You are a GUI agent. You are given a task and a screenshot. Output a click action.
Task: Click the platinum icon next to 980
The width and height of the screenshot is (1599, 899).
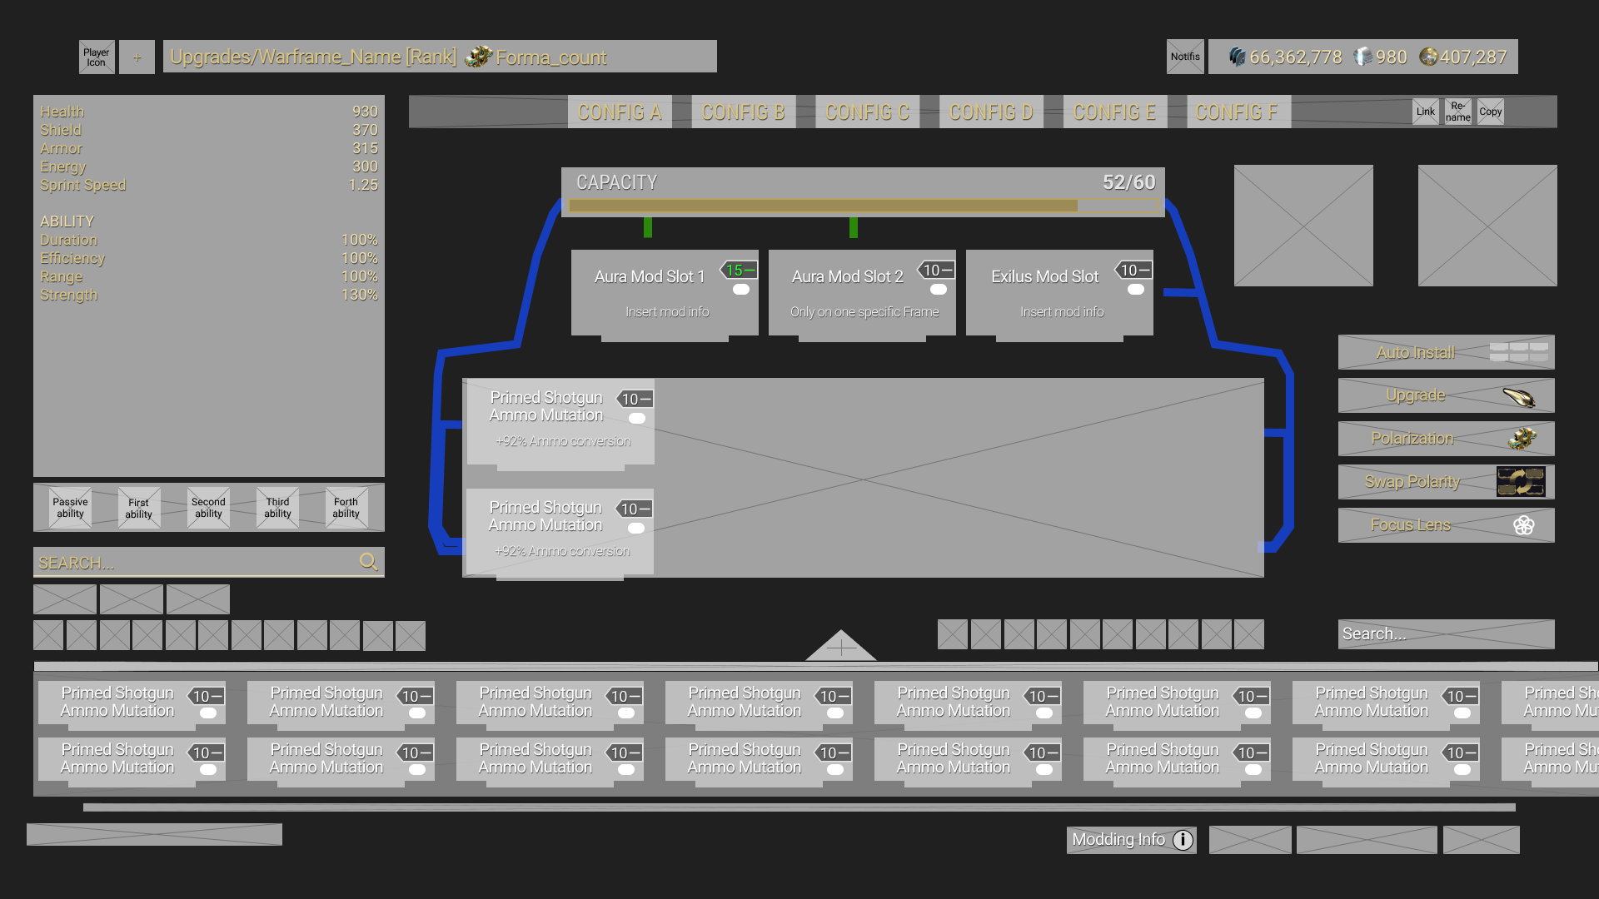(x=1362, y=57)
